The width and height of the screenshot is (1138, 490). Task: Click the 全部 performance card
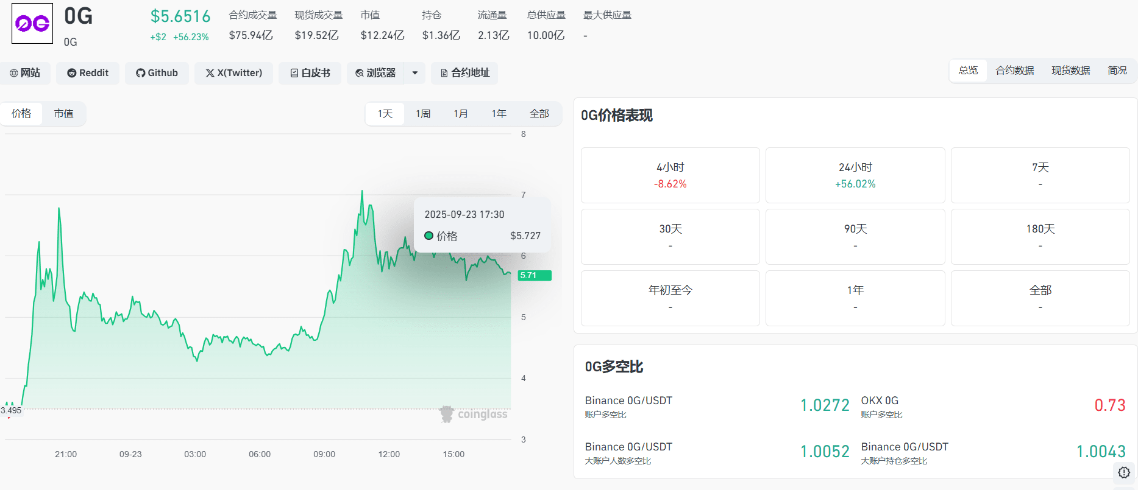(1040, 298)
